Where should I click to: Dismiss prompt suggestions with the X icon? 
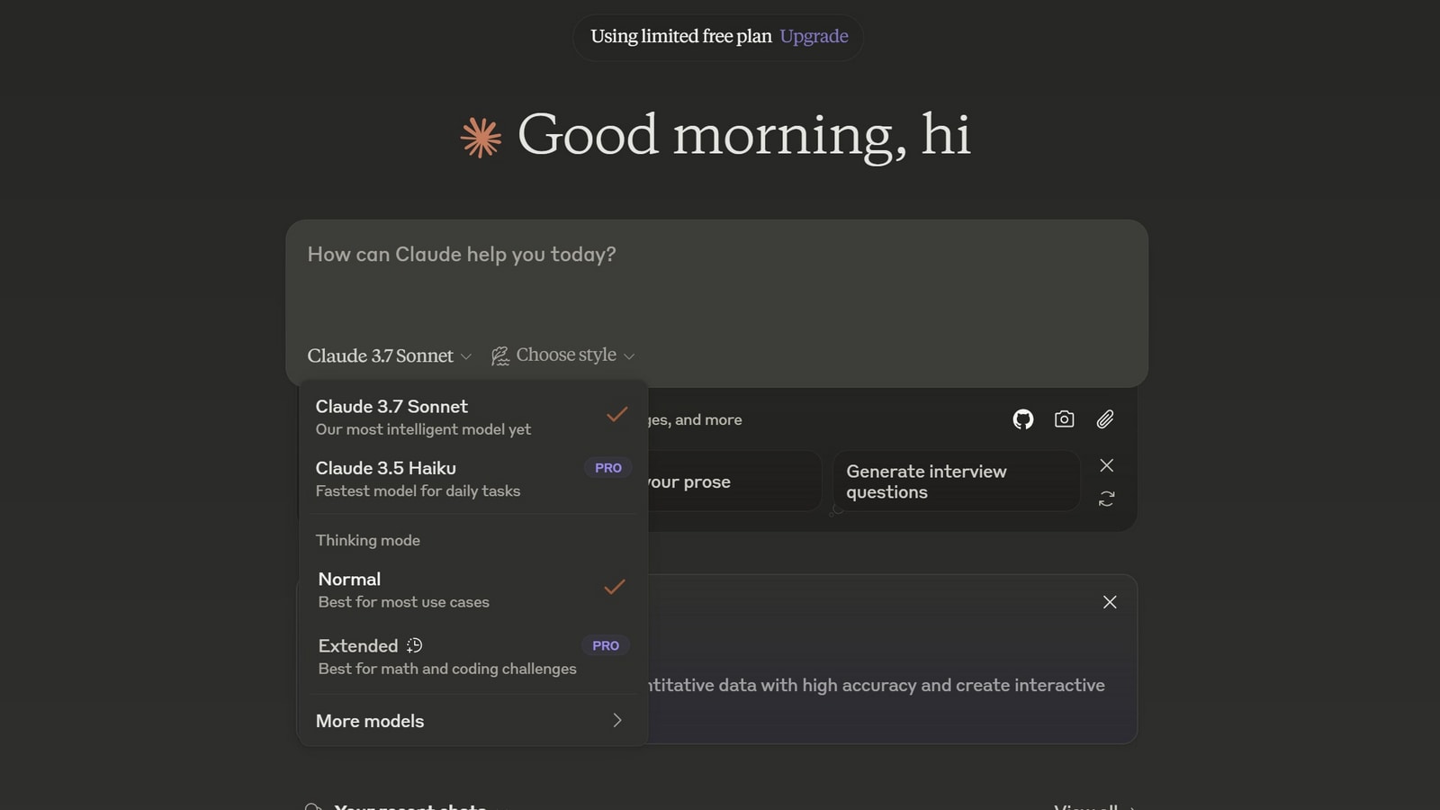click(x=1106, y=465)
